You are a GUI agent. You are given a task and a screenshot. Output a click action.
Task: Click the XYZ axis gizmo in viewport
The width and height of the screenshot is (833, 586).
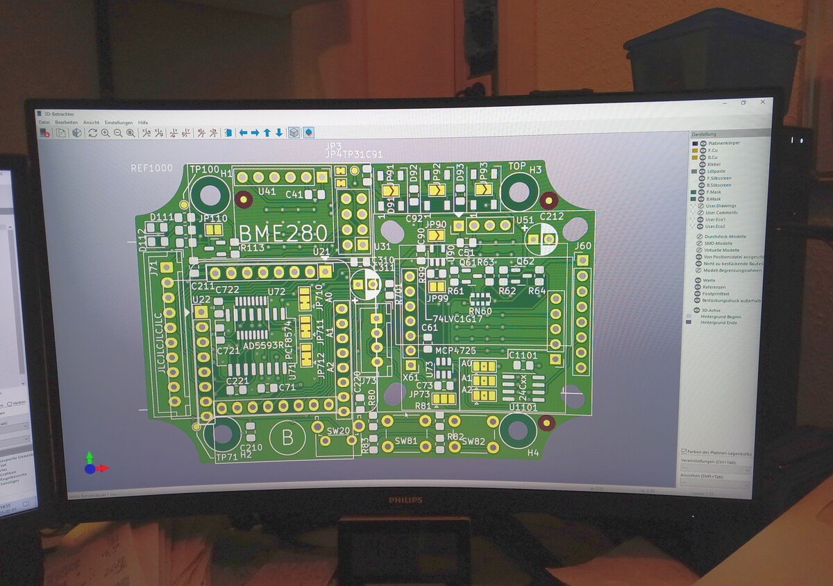95,463
